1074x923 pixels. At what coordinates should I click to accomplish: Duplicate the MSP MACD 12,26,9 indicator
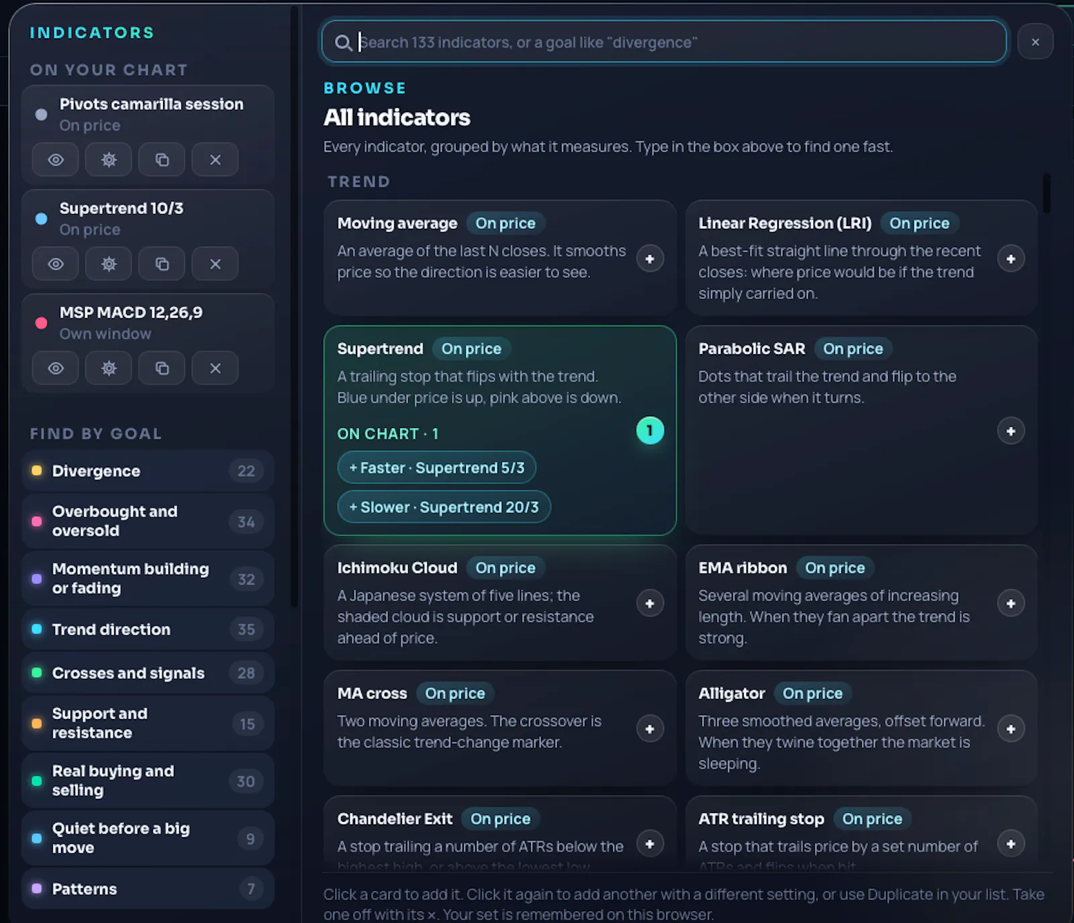(162, 368)
